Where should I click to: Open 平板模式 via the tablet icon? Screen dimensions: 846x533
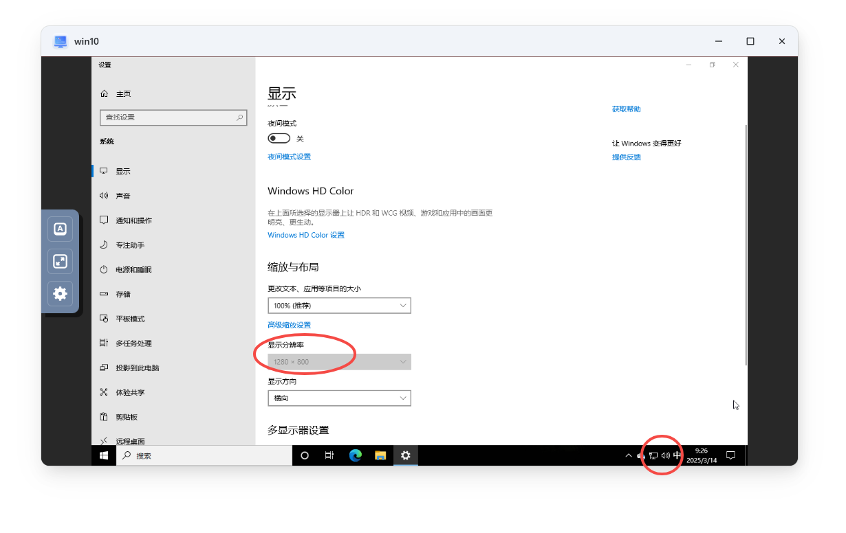tap(104, 319)
